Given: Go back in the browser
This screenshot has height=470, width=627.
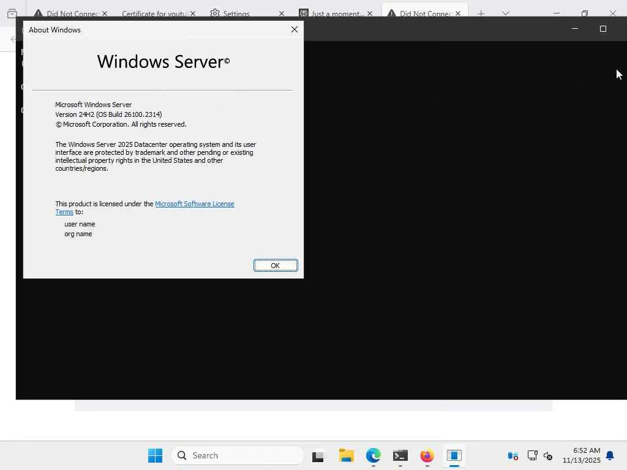Looking at the screenshot, I should [x=13, y=39].
